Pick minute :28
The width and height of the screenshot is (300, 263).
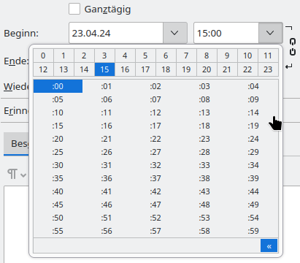(204, 152)
